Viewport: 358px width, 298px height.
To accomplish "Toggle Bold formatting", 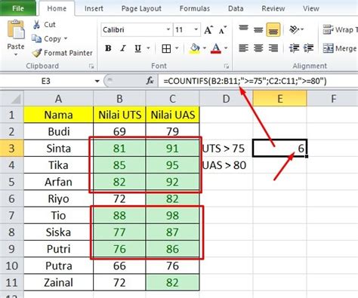I will [x=108, y=48].
